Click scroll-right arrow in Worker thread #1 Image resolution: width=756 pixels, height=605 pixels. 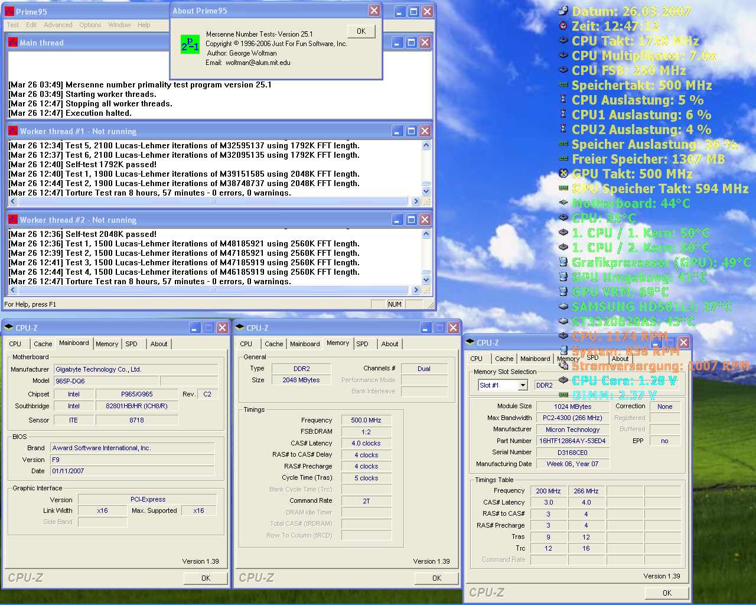(416, 201)
